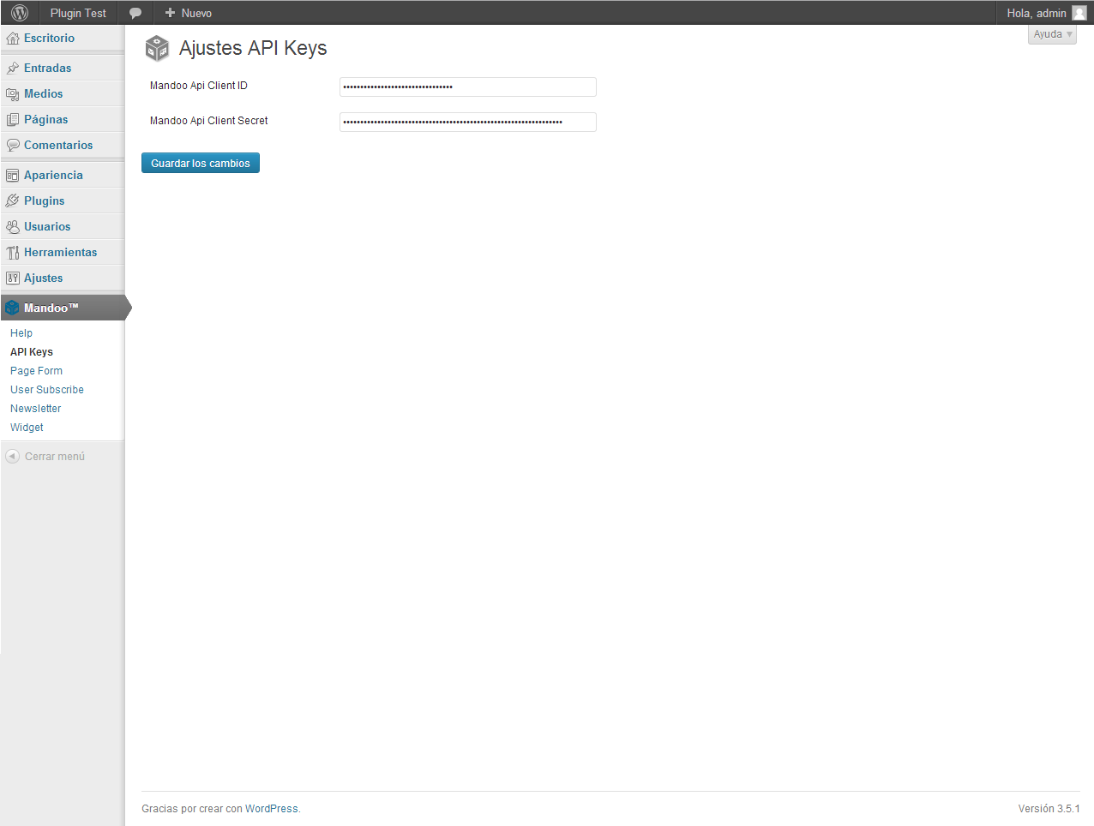Open the Plugins menu item
The height and width of the screenshot is (826, 1094).
[x=44, y=201]
